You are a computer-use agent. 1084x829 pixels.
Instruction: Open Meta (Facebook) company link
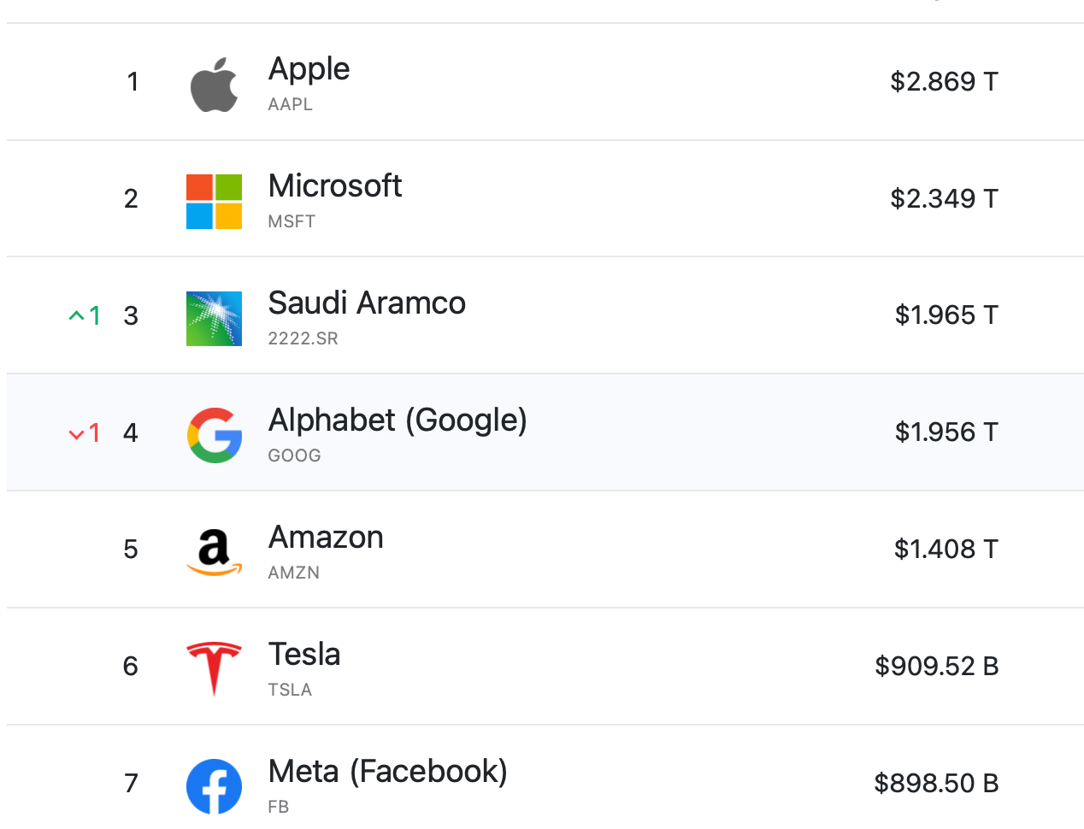(387, 772)
